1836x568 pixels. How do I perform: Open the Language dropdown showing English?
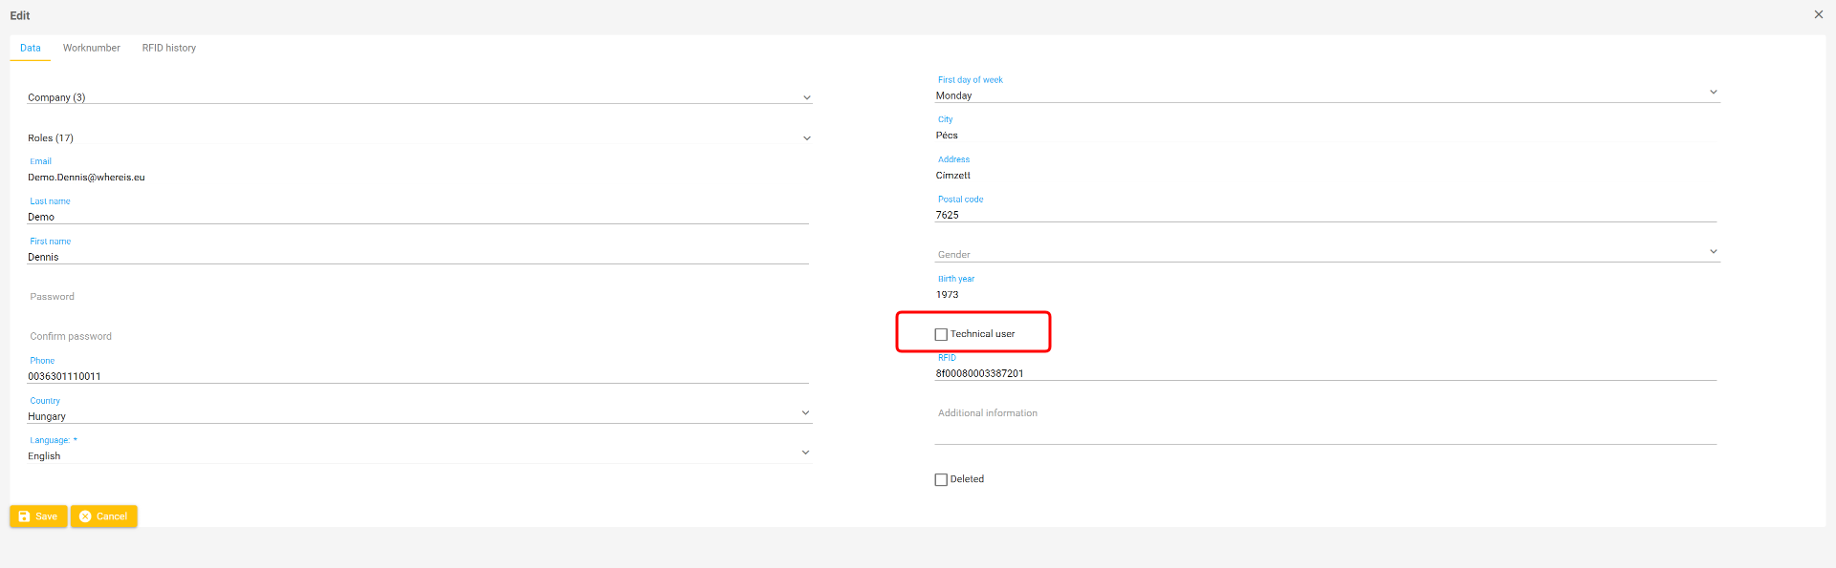(419, 455)
